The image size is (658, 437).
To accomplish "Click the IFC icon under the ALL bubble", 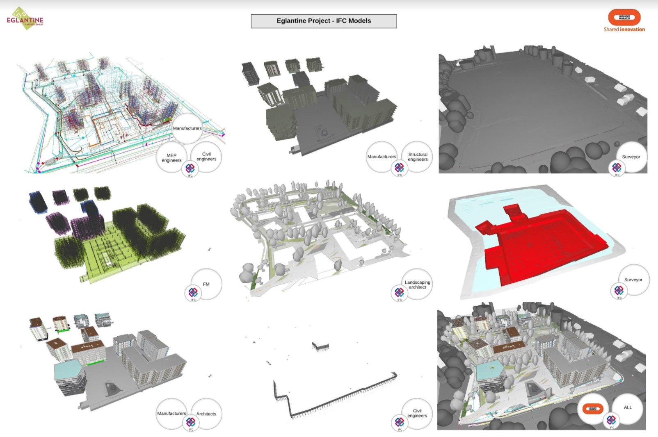I will [611, 420].
